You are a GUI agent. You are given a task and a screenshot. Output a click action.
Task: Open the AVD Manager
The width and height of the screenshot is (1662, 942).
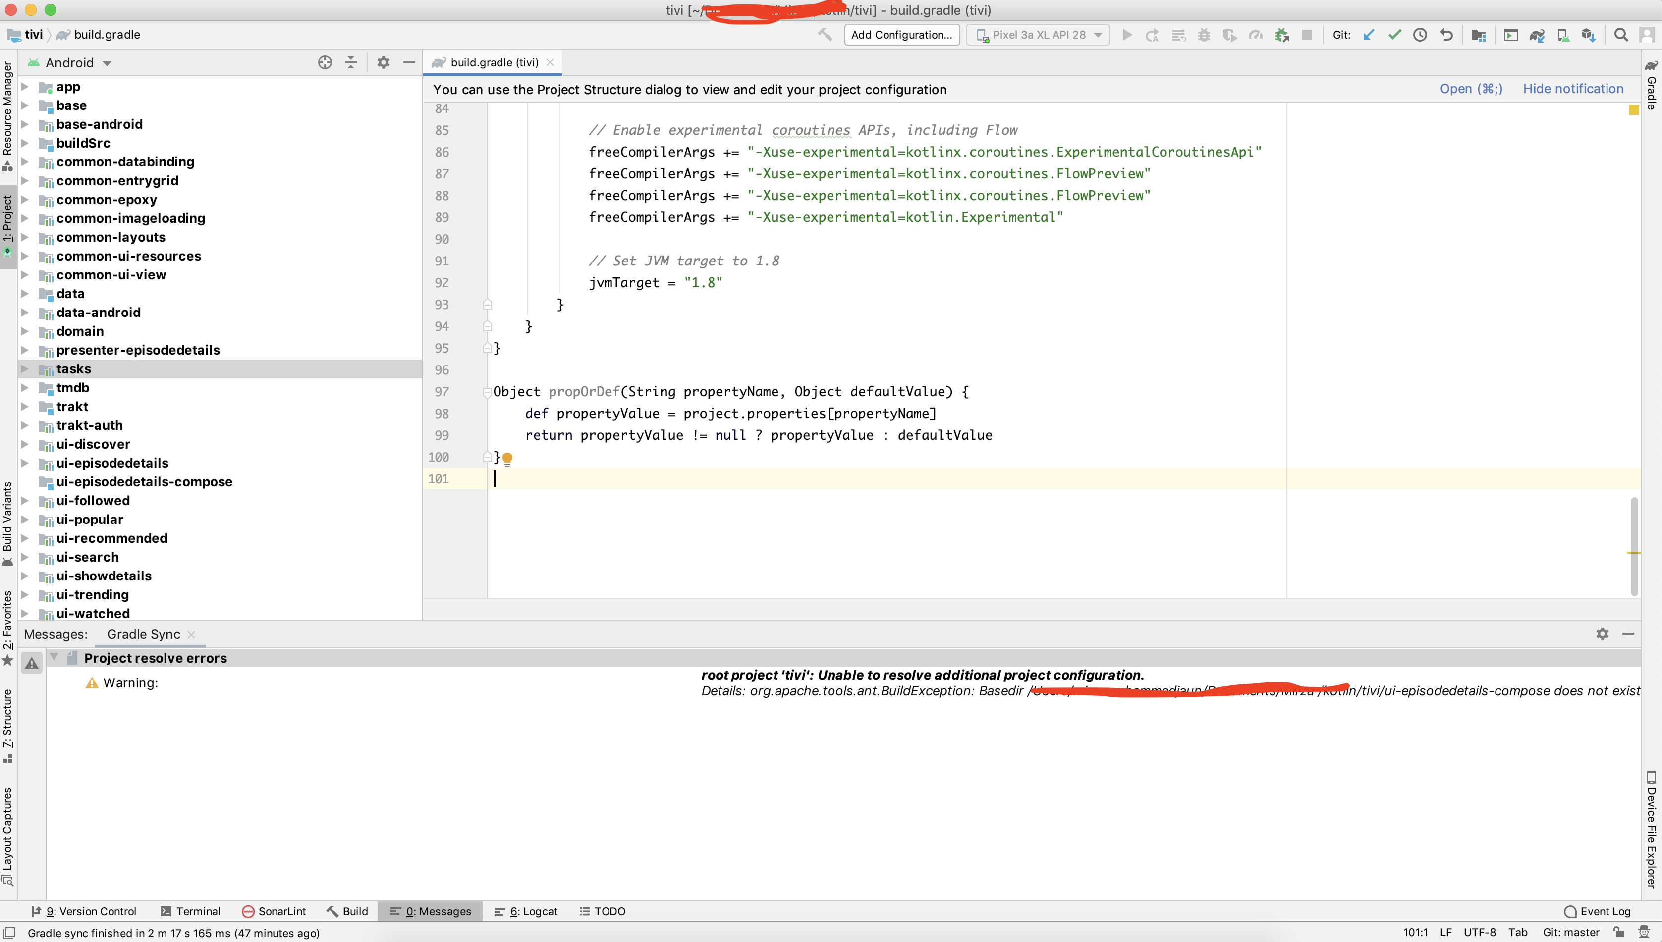(1562, 34)
